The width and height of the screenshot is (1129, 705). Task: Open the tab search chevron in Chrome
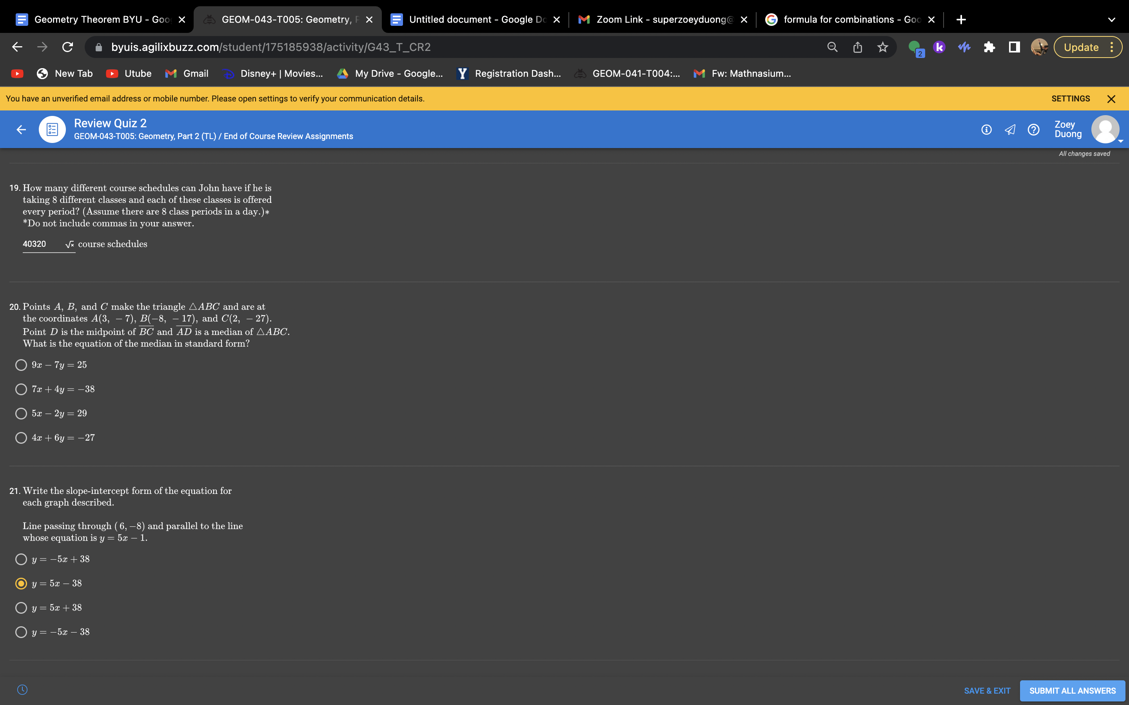[x=1111, y=20]
